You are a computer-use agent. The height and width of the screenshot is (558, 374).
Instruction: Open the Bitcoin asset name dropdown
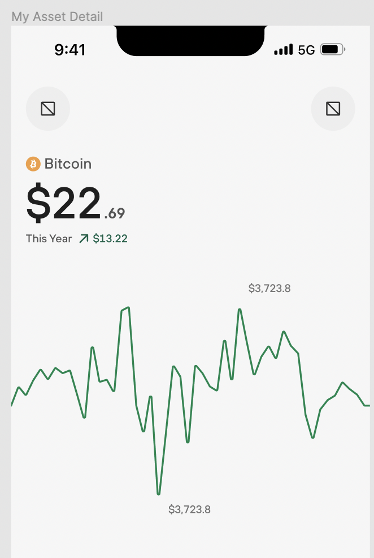[x=68, y=164]
